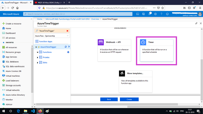Select the Webhook + API template card

click(114, 50)
